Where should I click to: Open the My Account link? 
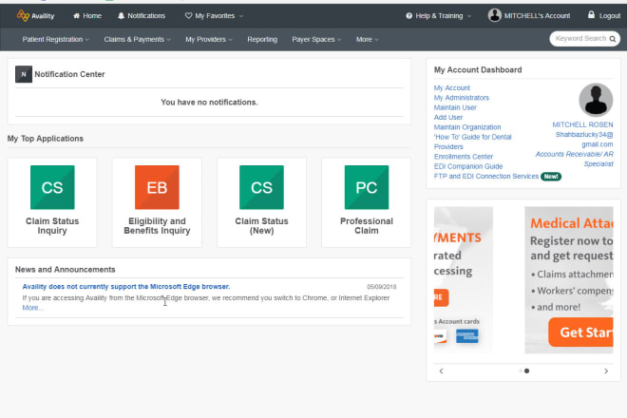coord(452,87)
